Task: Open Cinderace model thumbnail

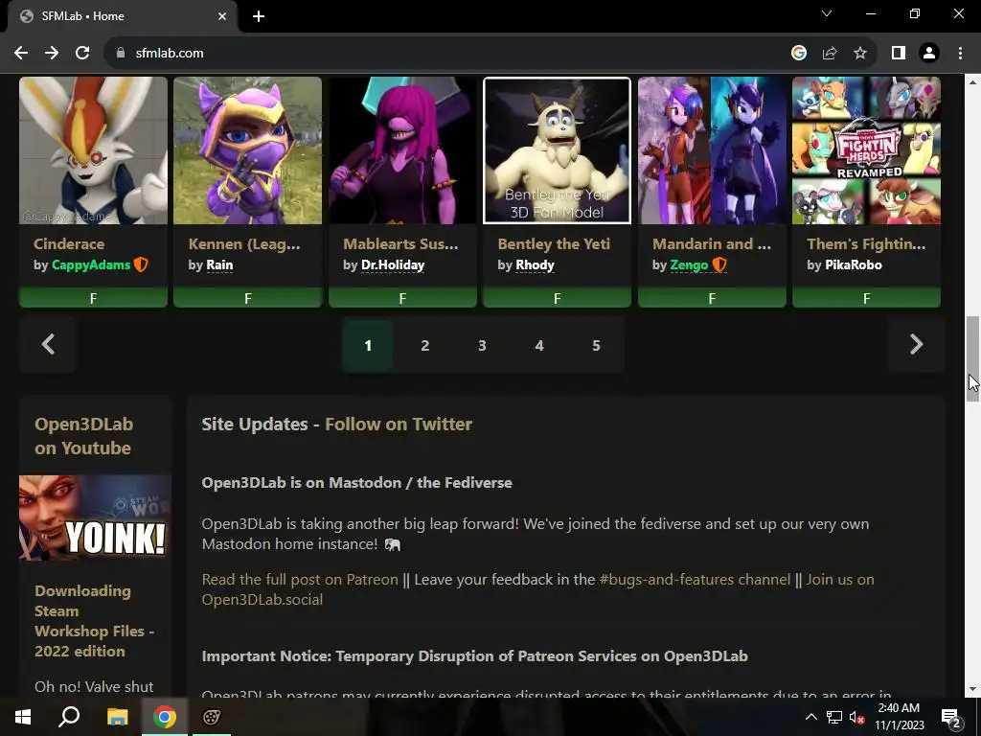Action: (x=93, y=150)
